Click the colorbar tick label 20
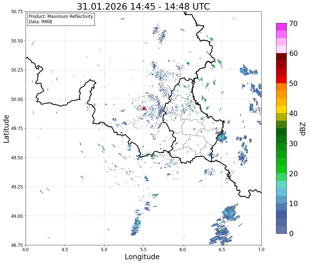Screen dimensions: 309x263 [293, 173]
